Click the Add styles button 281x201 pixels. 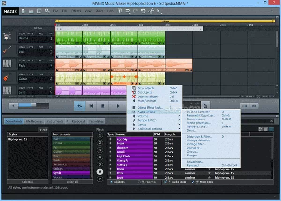pyautogui.click(x=43, y=129)
